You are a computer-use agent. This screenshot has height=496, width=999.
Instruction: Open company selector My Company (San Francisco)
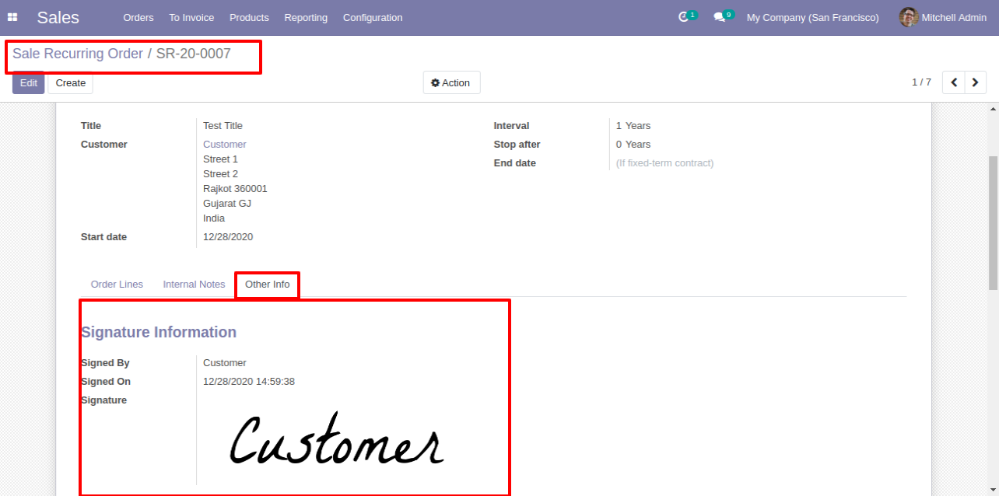point(812,17)
